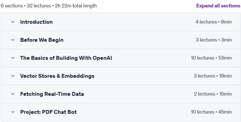The width and height of the screenshot is (241, 122).
Task: Click the Fetching Real-Time Data chevron icon
Action: point(13,94)
